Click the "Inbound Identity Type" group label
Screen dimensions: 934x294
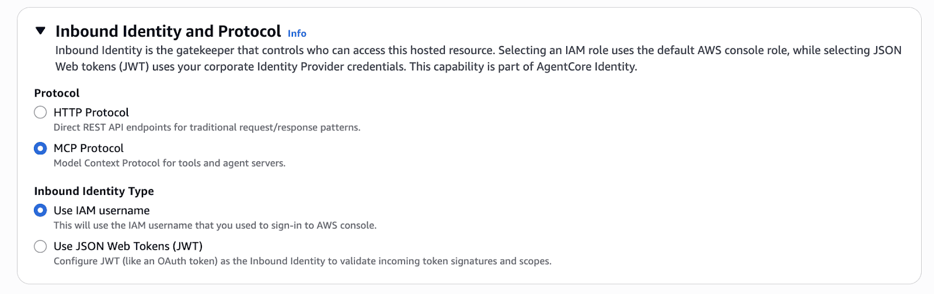(94, 191)
